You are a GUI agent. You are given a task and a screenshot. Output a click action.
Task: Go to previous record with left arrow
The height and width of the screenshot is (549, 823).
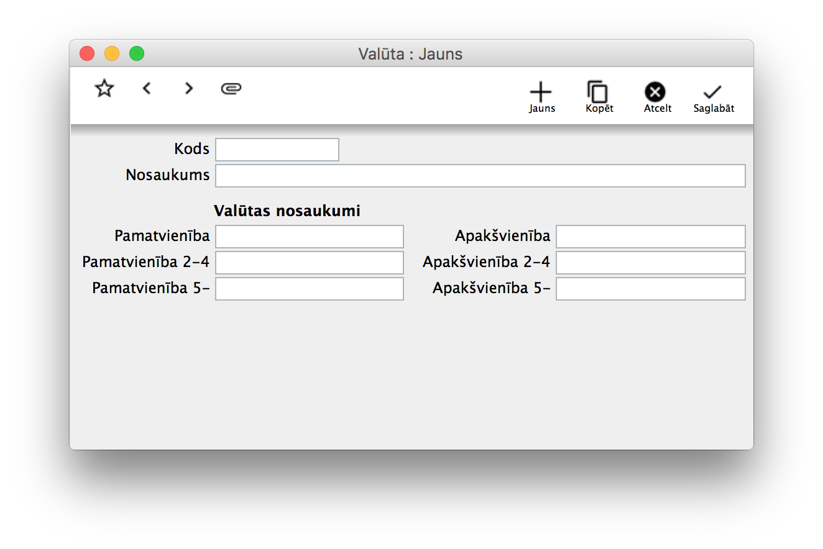pos(147,89)
